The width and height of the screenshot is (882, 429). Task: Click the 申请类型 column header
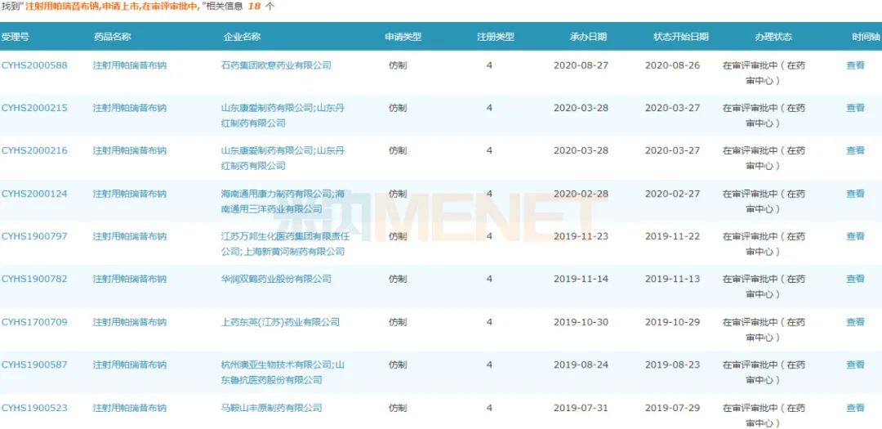403,37
